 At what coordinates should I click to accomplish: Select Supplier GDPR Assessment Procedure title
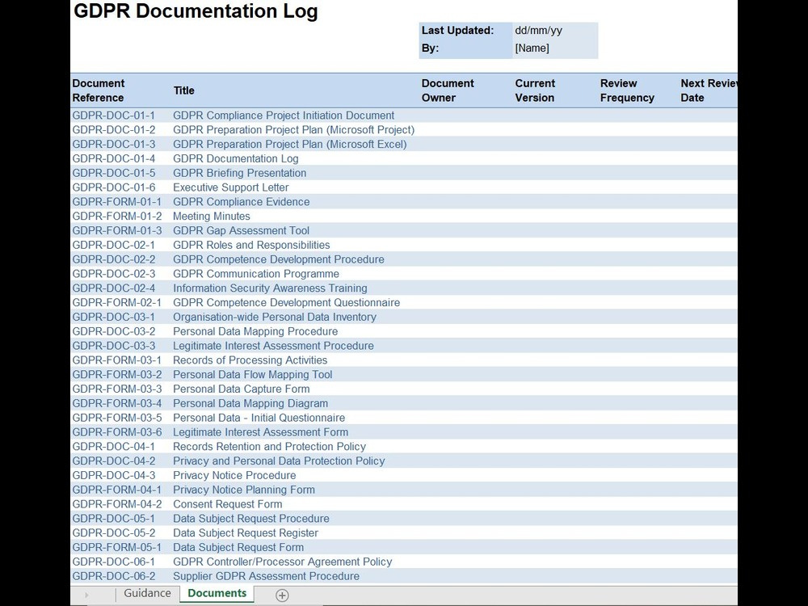pos(267,577)
